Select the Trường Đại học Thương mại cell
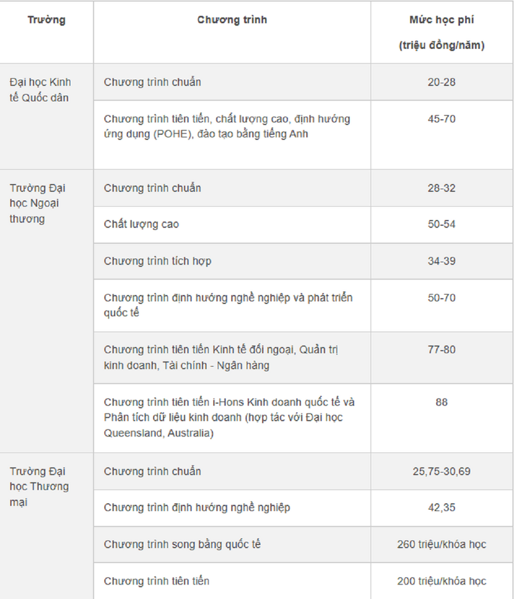514x599 pixels. click(x=46, y=526)
